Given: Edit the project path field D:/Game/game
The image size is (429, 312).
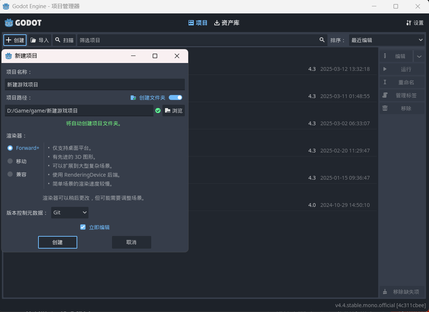Looking at the screenshot, I should click(79, 110).
